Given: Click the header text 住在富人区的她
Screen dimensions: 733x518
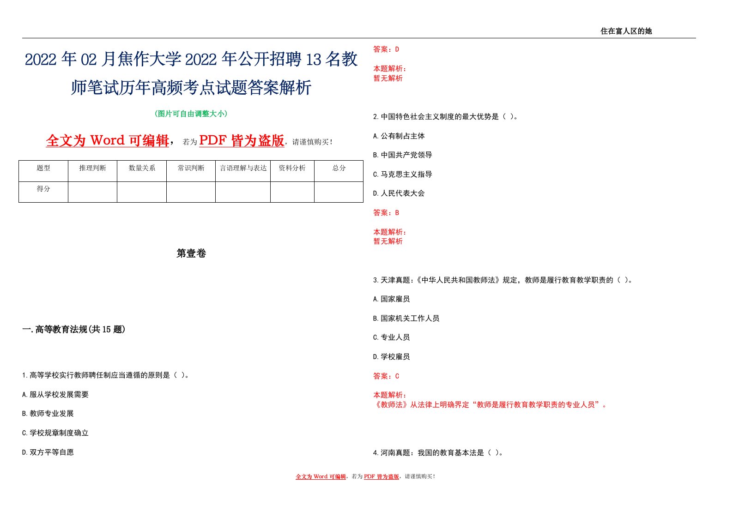Looking at the screenshot, I should (x=626, y=31).
